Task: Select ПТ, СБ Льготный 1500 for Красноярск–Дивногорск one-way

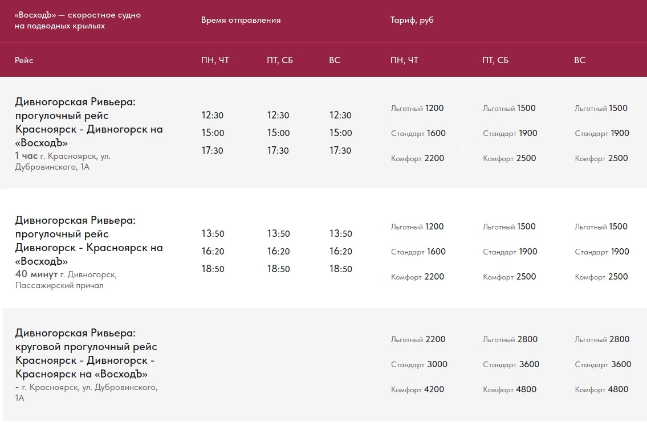Action: coord(509,108)
